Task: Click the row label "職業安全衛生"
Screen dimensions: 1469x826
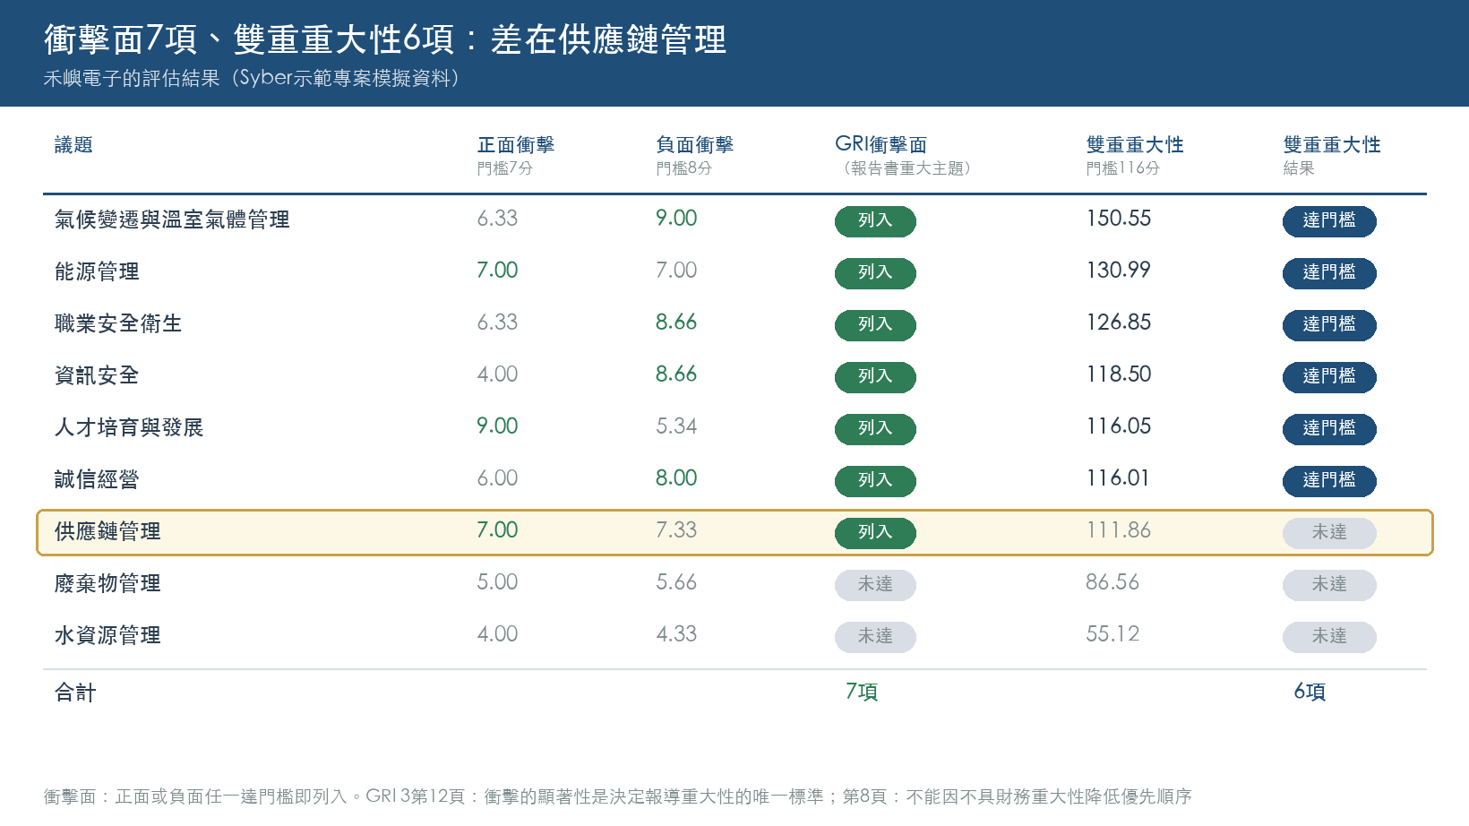Action: [118, 323]
